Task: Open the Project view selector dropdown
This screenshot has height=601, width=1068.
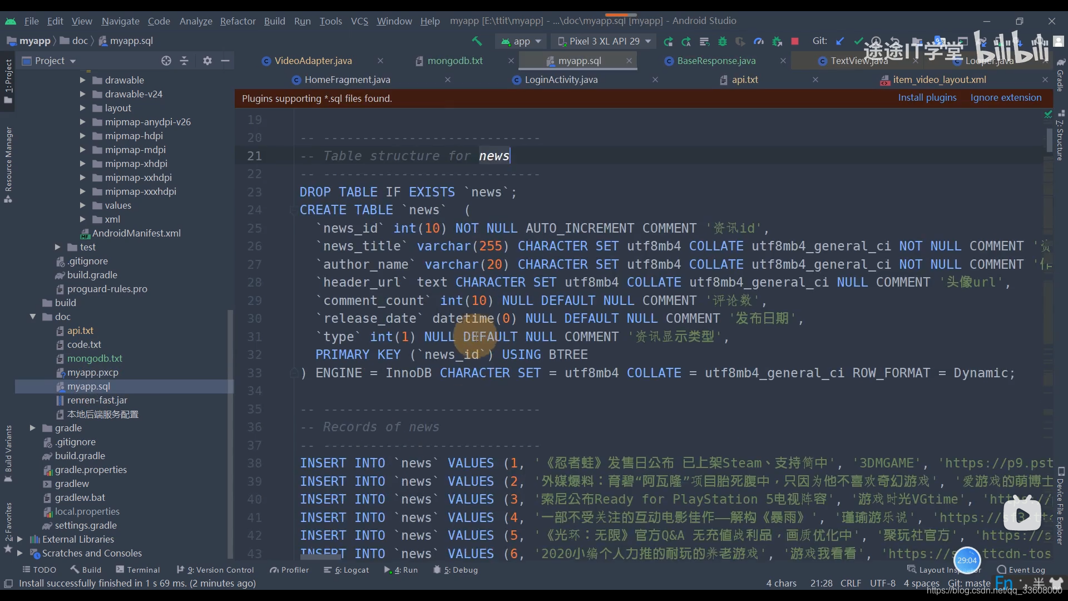Action: [x=49, y=61]
